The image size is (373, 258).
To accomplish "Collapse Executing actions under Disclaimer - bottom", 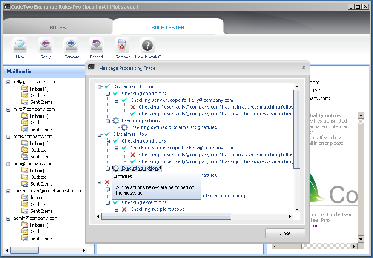I will coord(108,121).
